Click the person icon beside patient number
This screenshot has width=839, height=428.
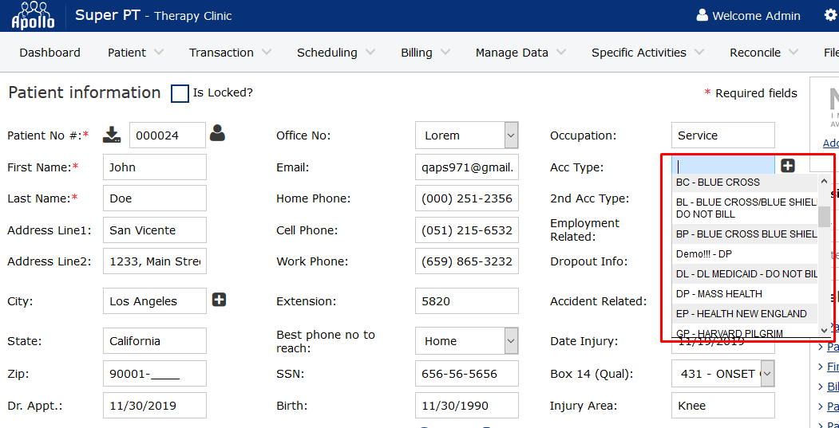point(217,134)
